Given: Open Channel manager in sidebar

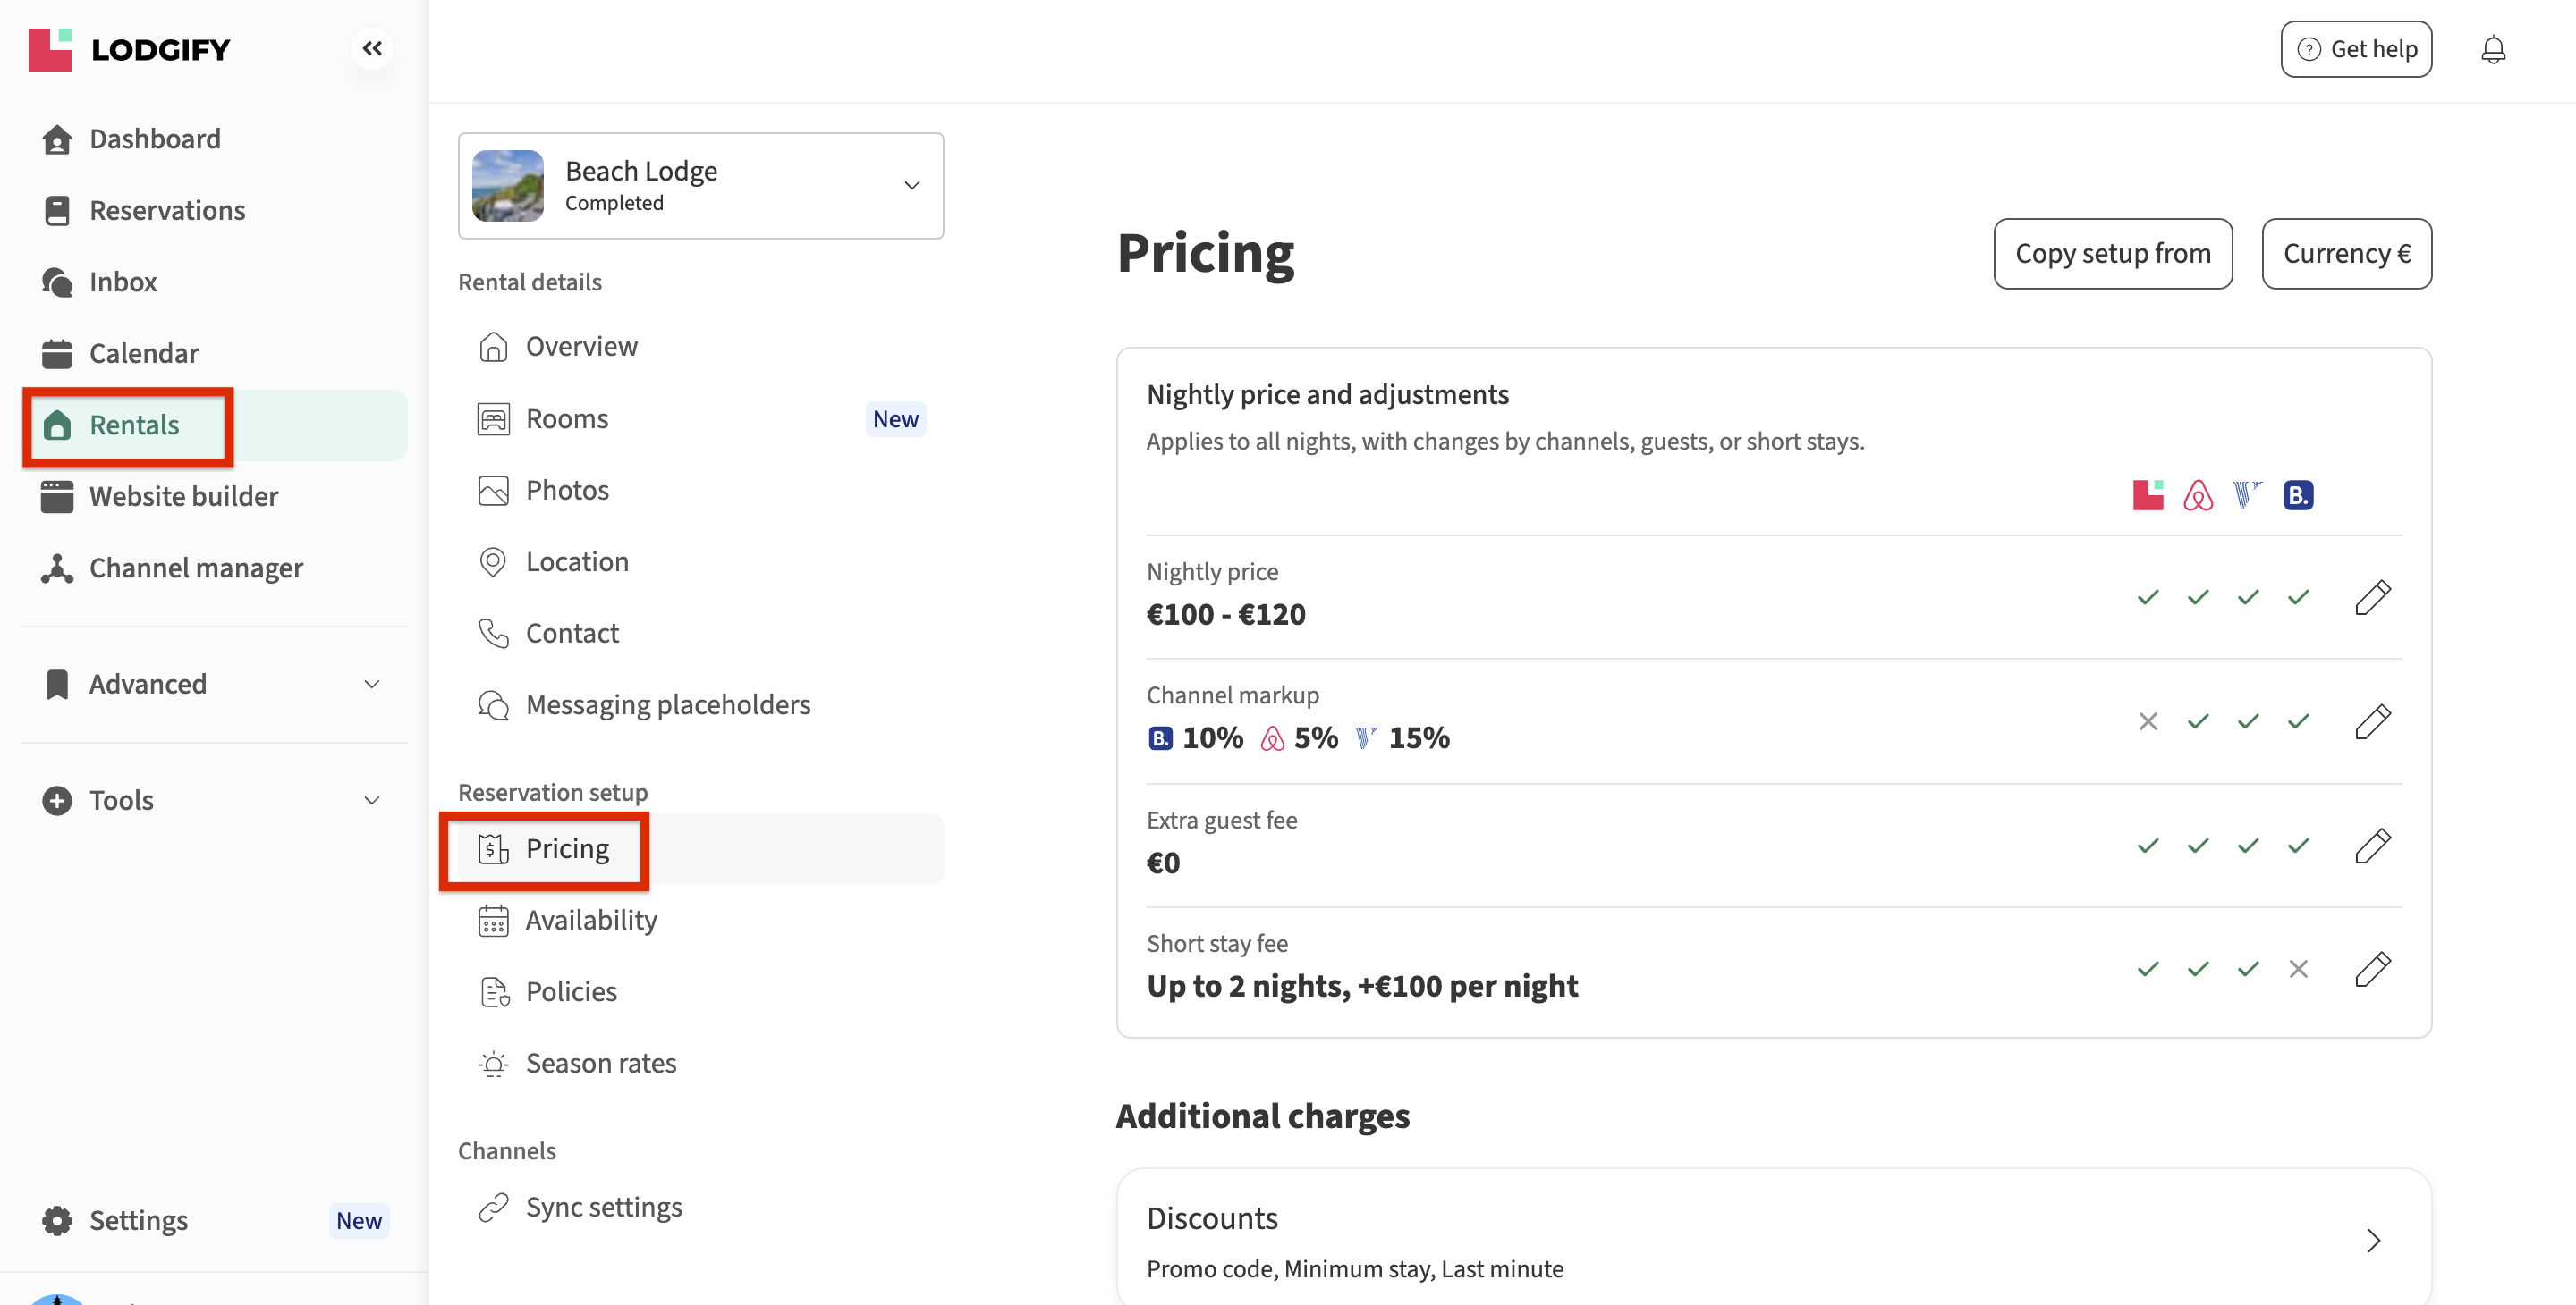Looking at the screenshot, I should [195, 568].
